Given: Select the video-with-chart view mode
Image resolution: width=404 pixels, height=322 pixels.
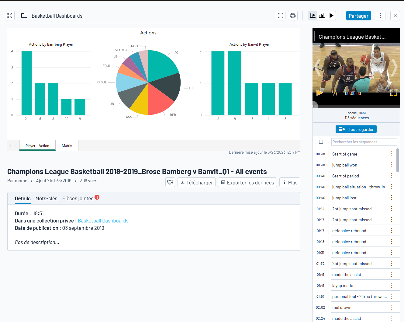Looking at the screenshot, I should click(x=313, y=16).
